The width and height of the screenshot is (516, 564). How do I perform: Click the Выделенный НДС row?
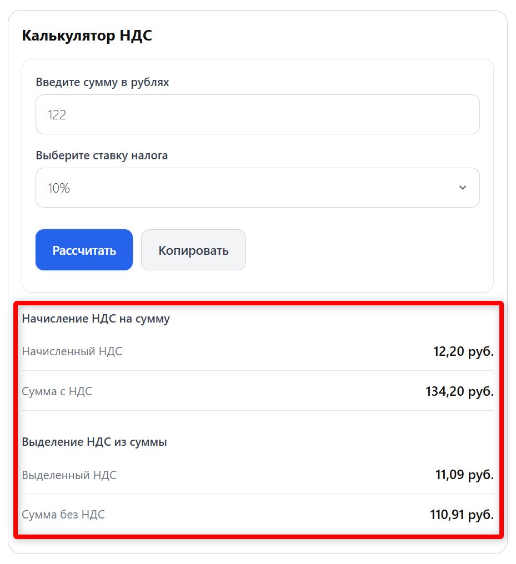(x=69, y=475)
